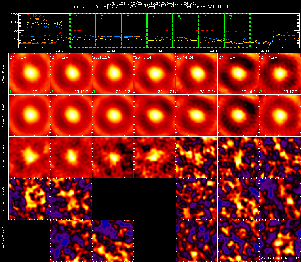Click the 10000 count-rate axis label
This screenshot has height=262, width=301.
pyautogui.click(x=13, y=14)
